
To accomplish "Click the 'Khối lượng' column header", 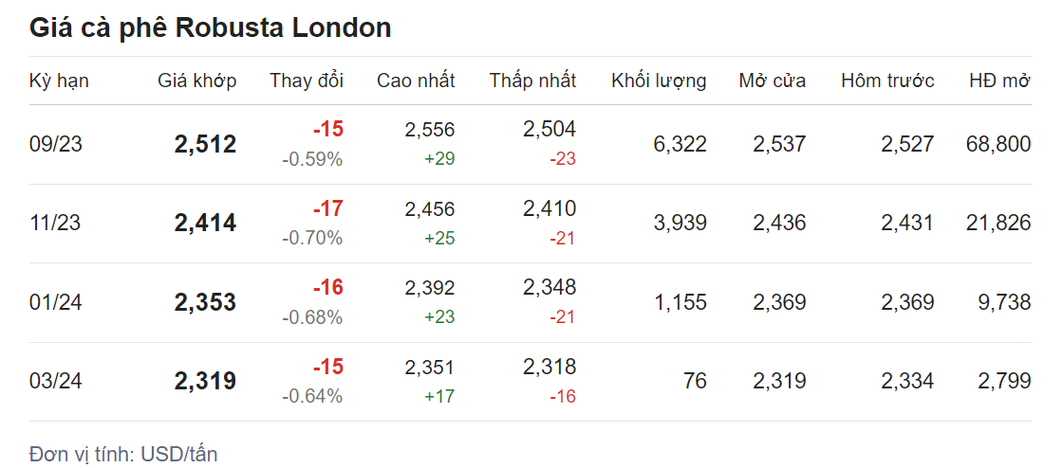I will pos(659,81).
